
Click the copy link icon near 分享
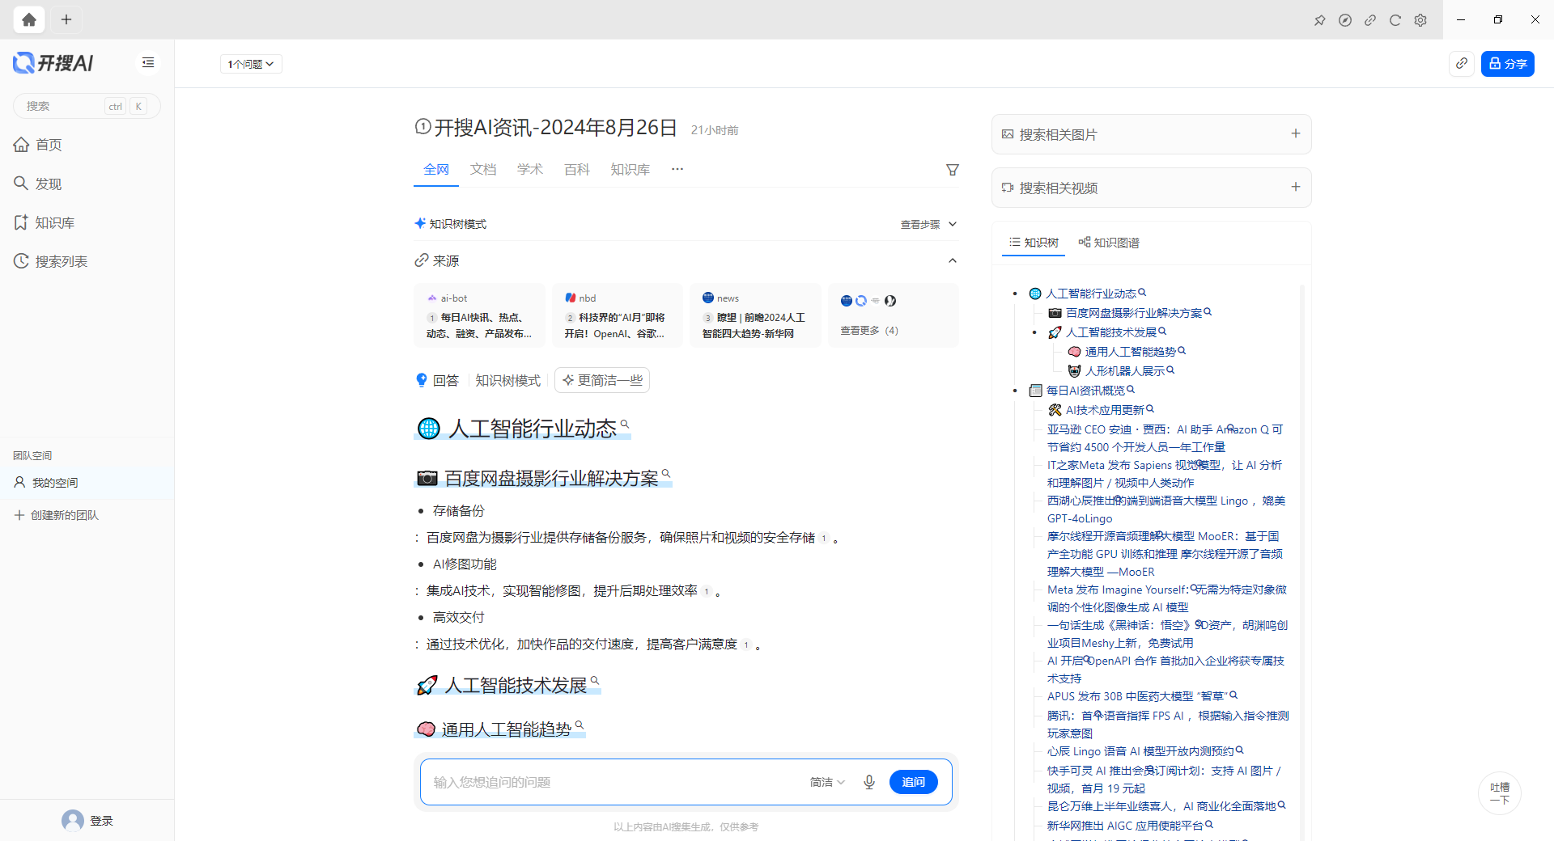pos(1461,63)
